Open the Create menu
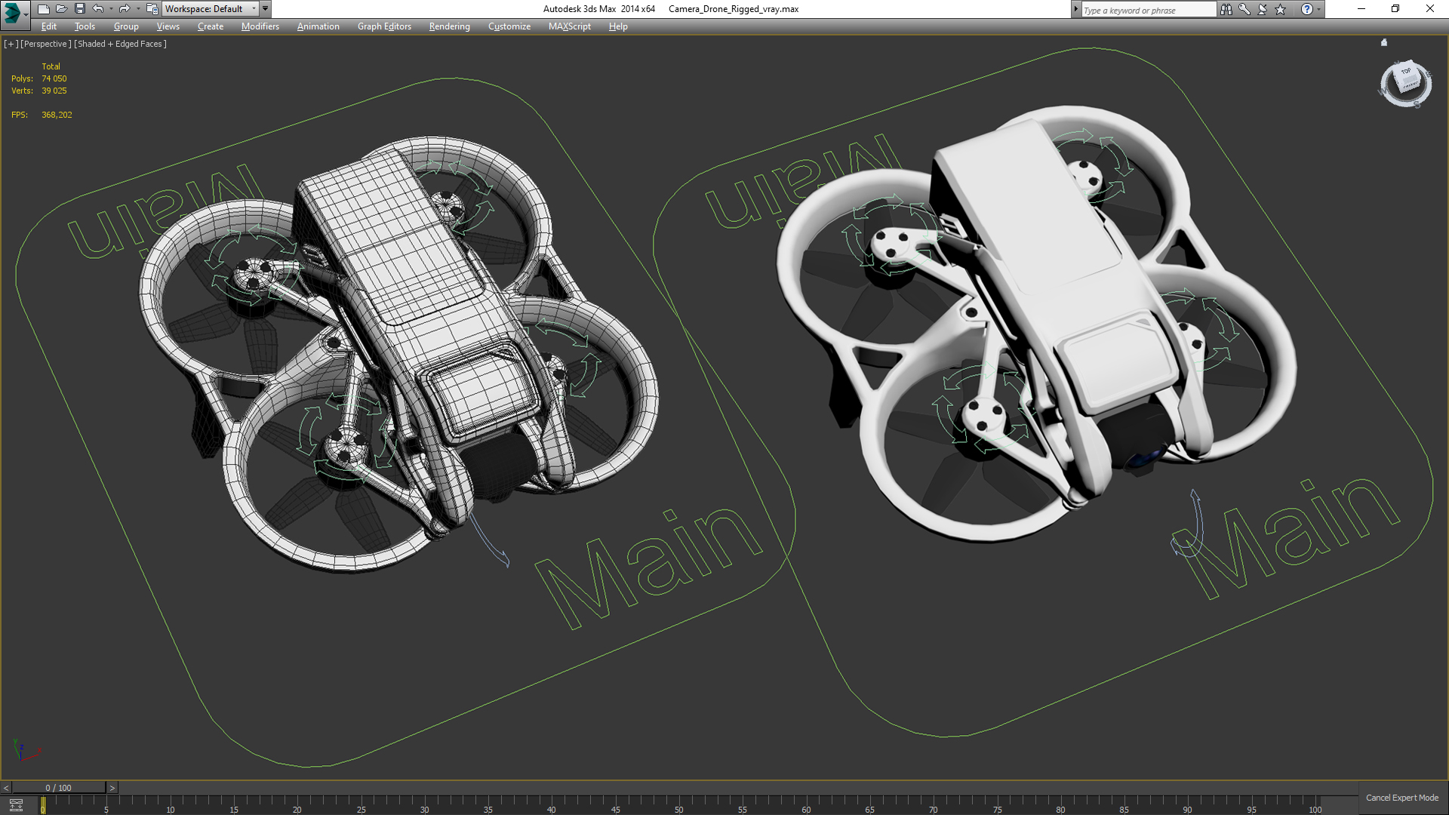Viewport: 1449px width, 815px height. coord(211,26)
